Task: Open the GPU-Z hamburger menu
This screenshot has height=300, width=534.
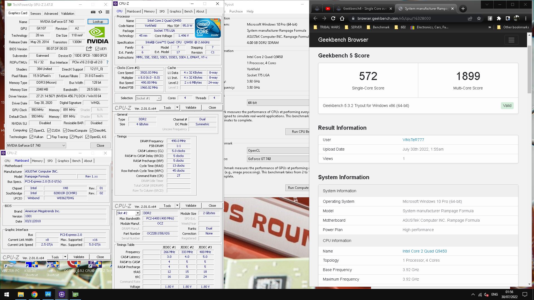Action: click(107, 12)
